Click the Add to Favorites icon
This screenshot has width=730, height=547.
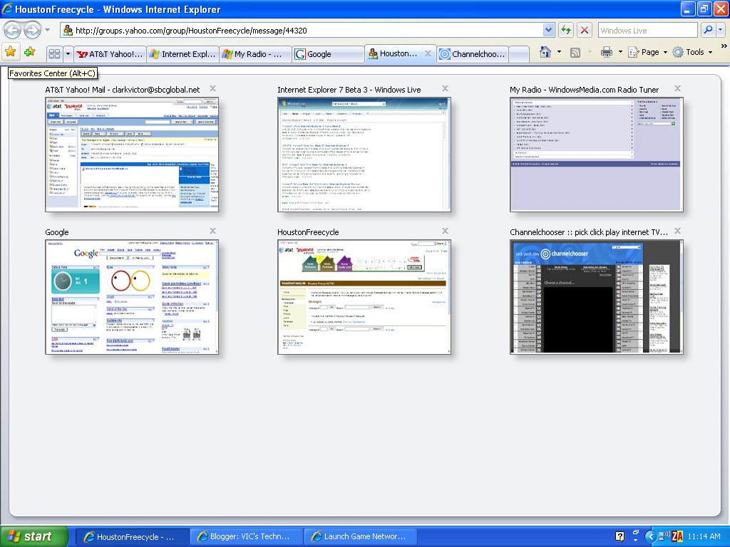[30, 52]
